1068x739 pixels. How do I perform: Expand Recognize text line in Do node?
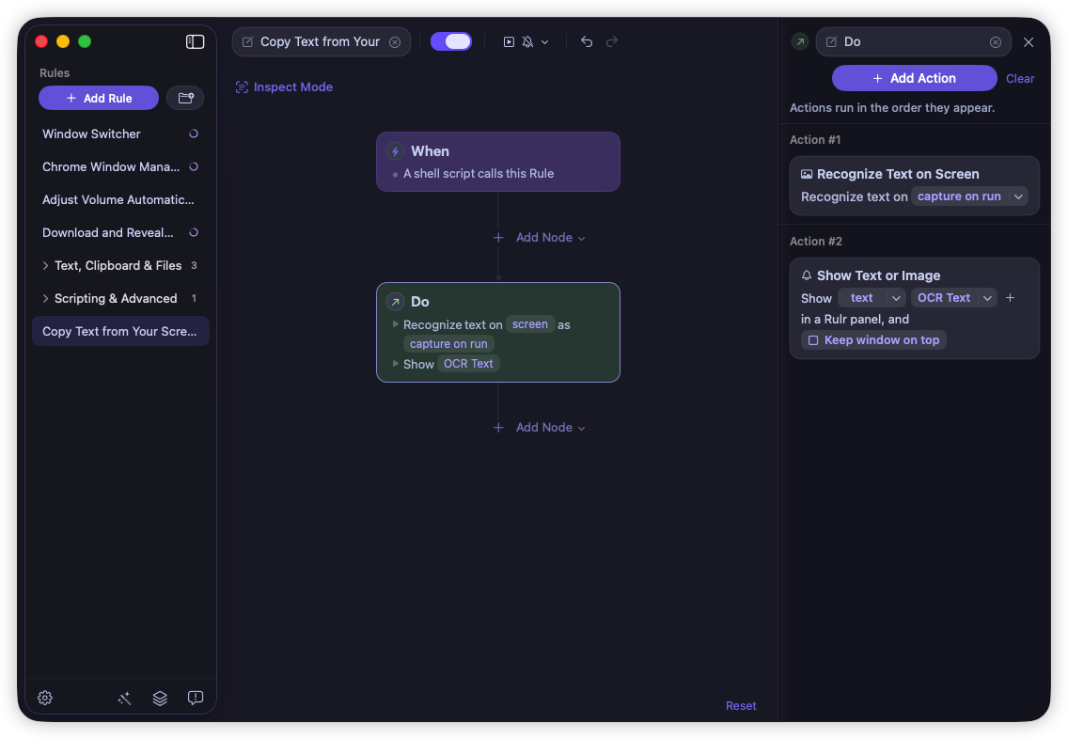396,324
